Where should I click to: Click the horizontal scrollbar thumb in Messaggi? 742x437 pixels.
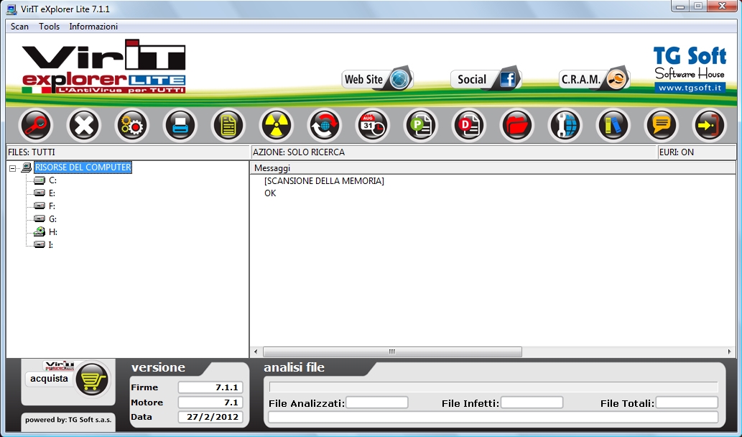pyautogui.click(x=392, y=351)
